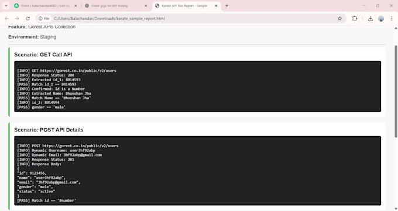Click the scrollbar up arrow

396,28
